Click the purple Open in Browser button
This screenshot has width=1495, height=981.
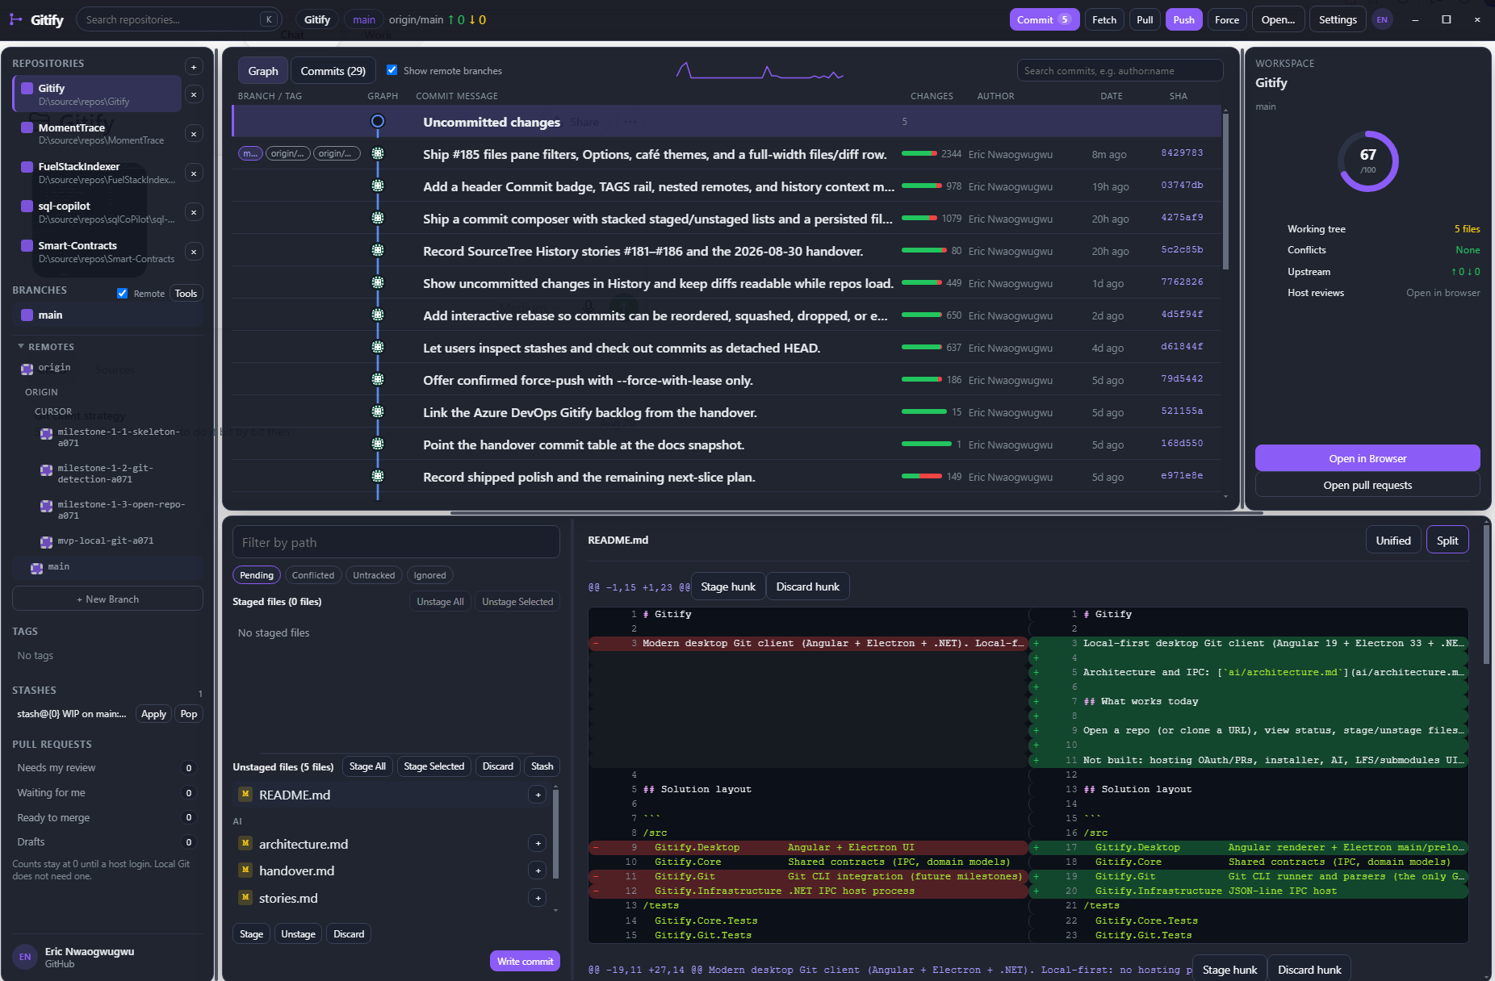pos(1367,458)
